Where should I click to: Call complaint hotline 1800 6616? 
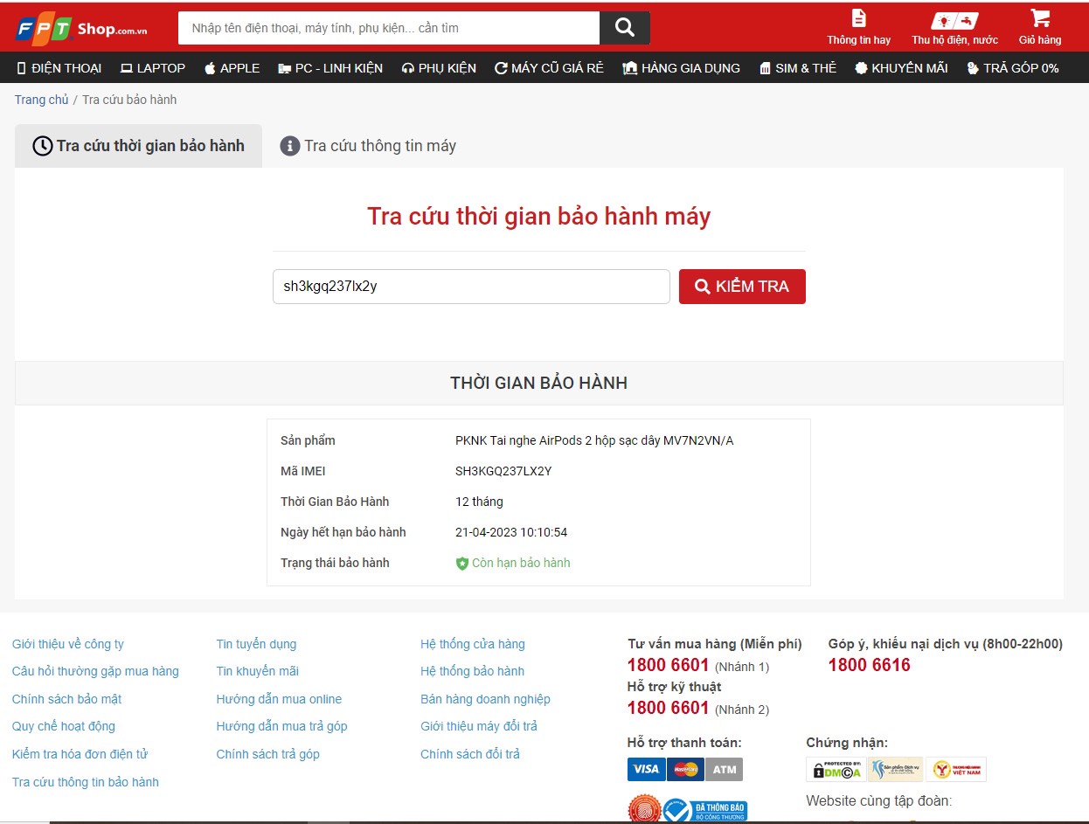(870, 665)
